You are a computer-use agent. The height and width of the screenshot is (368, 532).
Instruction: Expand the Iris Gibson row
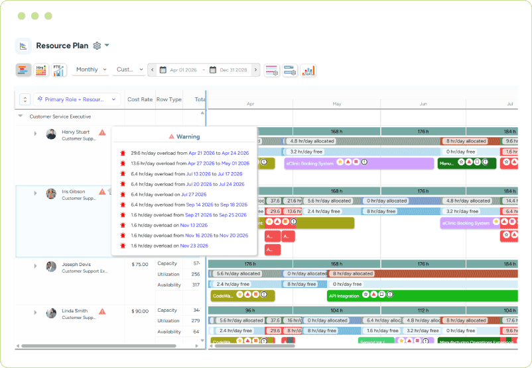click(35, 193)
